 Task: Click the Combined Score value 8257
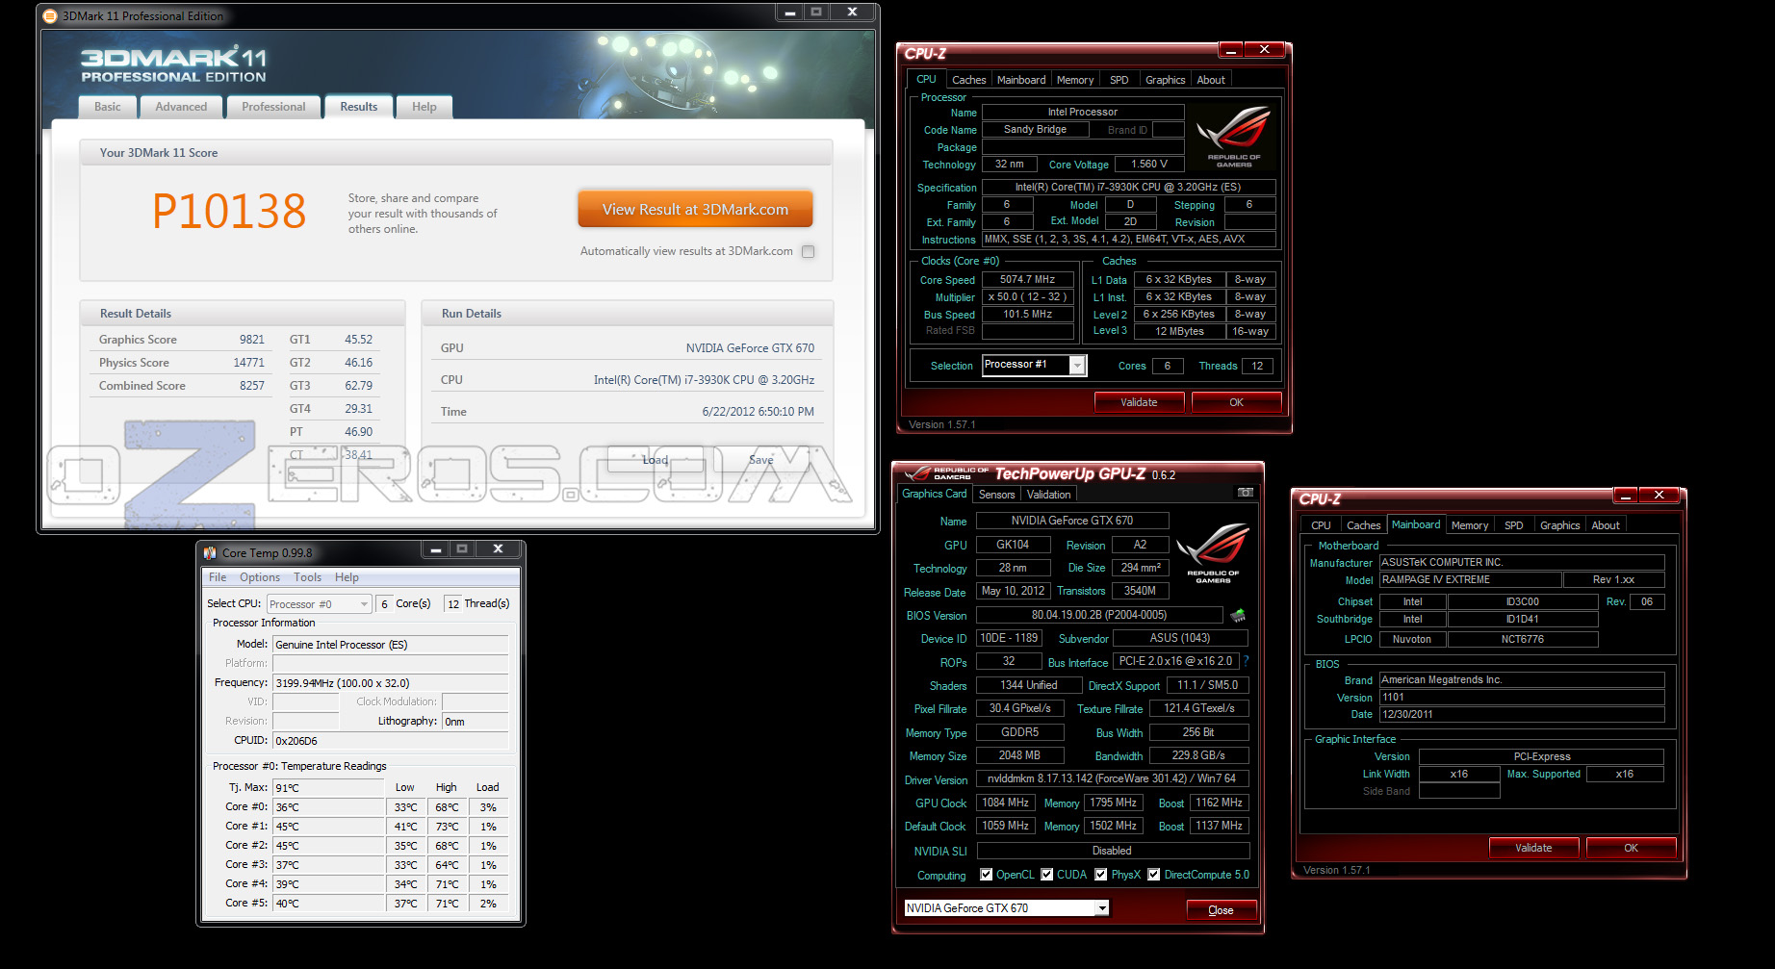click(252, 386)
